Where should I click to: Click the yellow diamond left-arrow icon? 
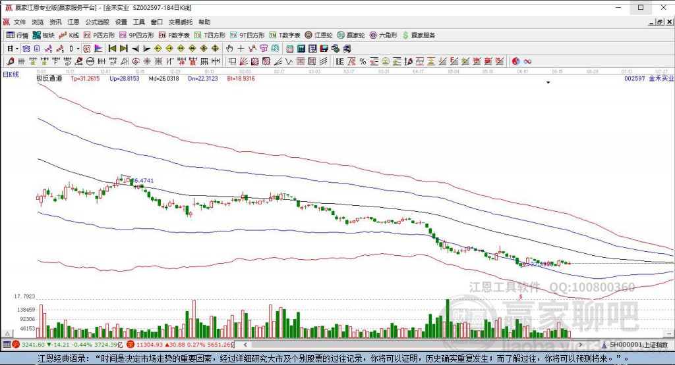(158, 49)
